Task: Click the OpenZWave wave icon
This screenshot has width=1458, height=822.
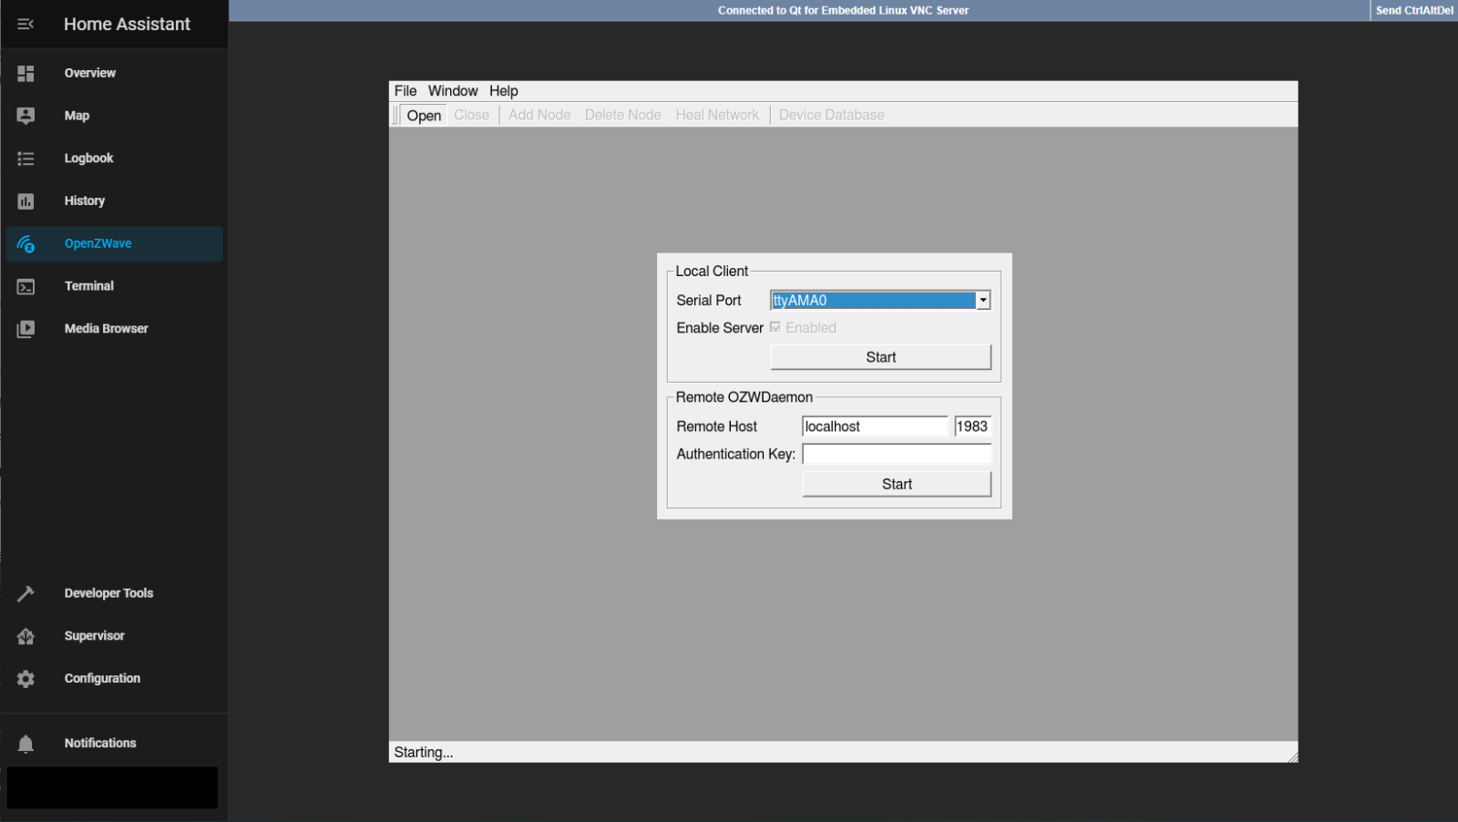Action: pyautogui.click(x=26, y=244)
